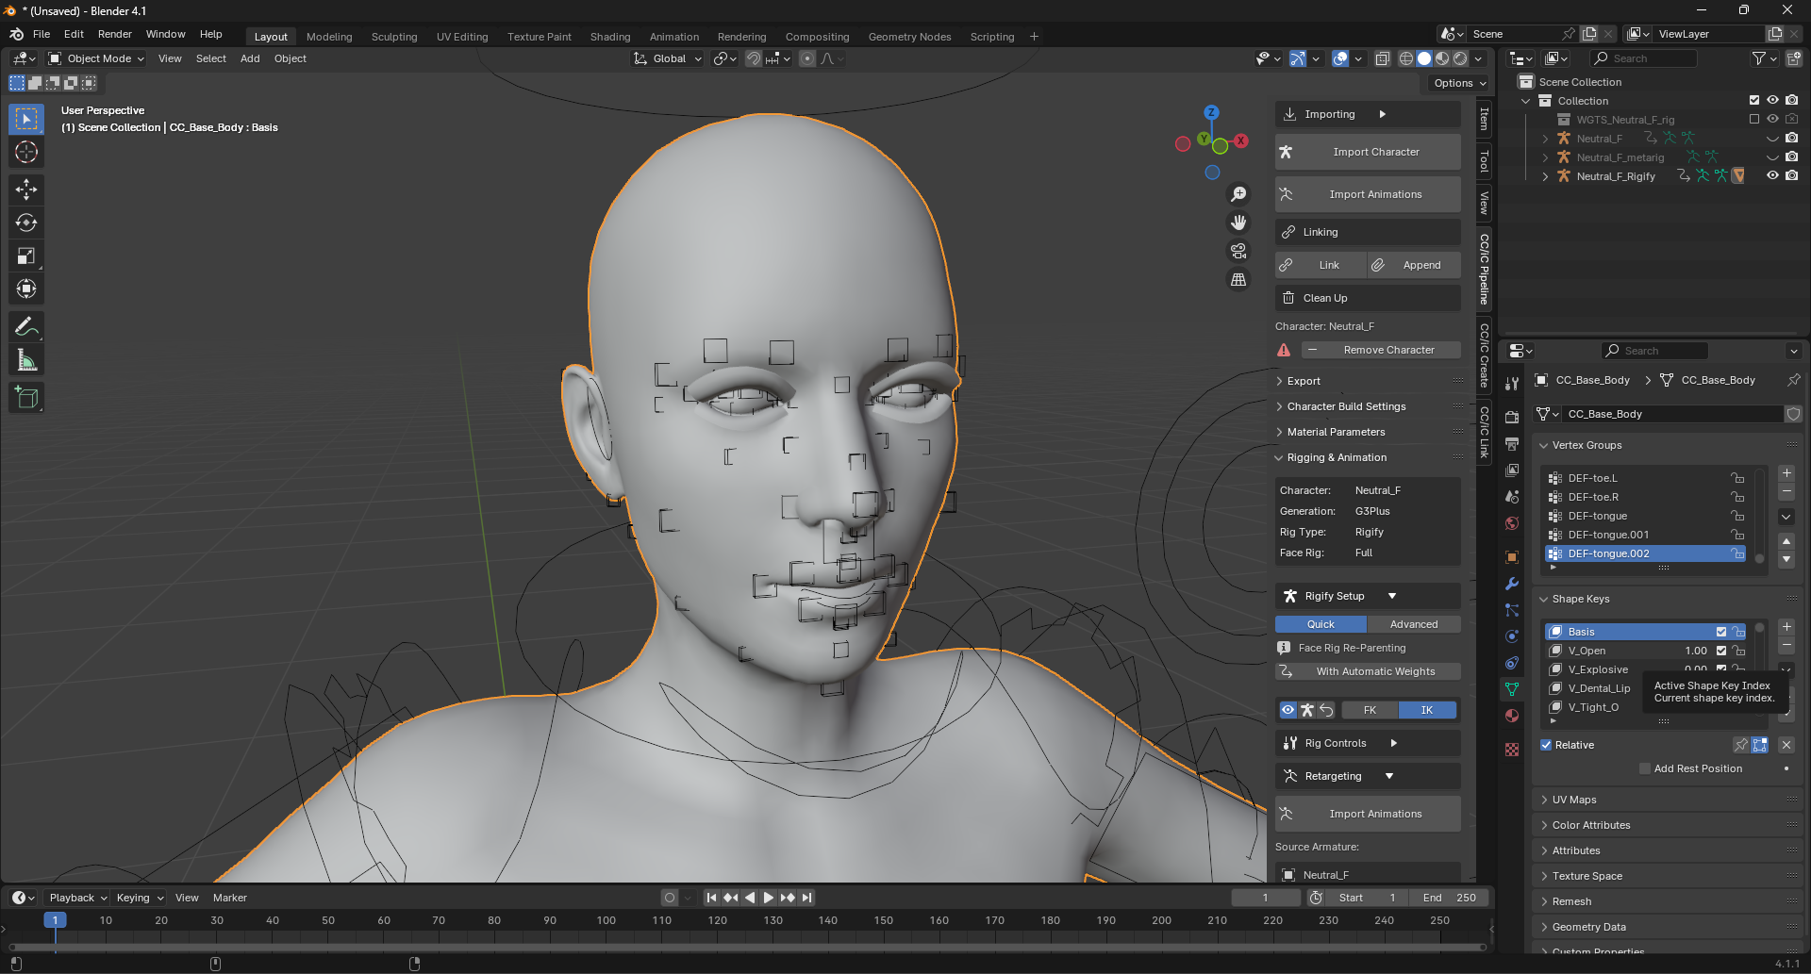Switch to the Sculpting workspace tab
Image resolution: width=1811 pixels, height=974 pixels.
pos(394,37)
